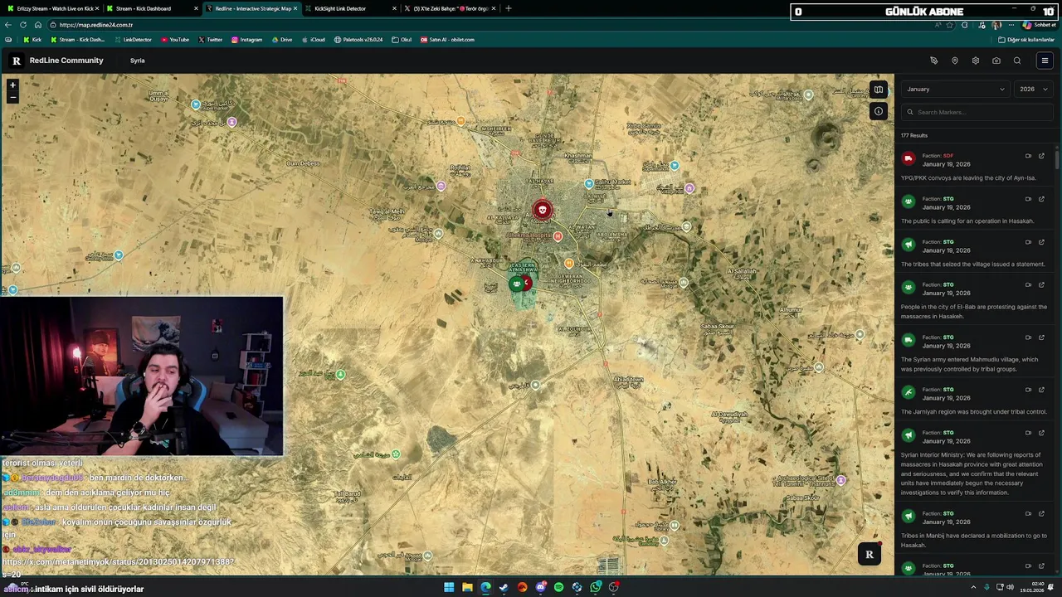
Task: Select entry 'The Jarniyah region was brought under tribal control'
Action: pos(974,400)
